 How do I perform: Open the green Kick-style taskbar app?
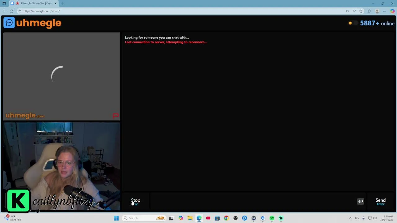(281, 218)
